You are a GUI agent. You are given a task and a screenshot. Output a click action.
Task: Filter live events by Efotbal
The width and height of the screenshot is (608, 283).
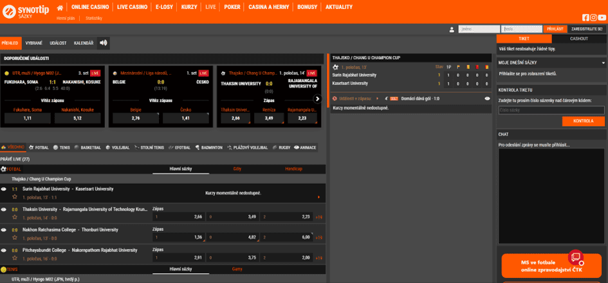tap(179, 148)
